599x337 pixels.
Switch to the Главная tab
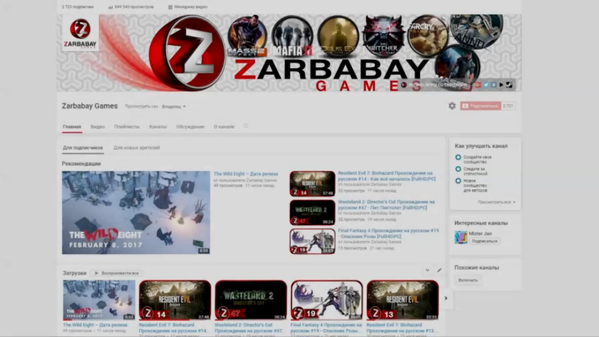click(x=72, y=126)
